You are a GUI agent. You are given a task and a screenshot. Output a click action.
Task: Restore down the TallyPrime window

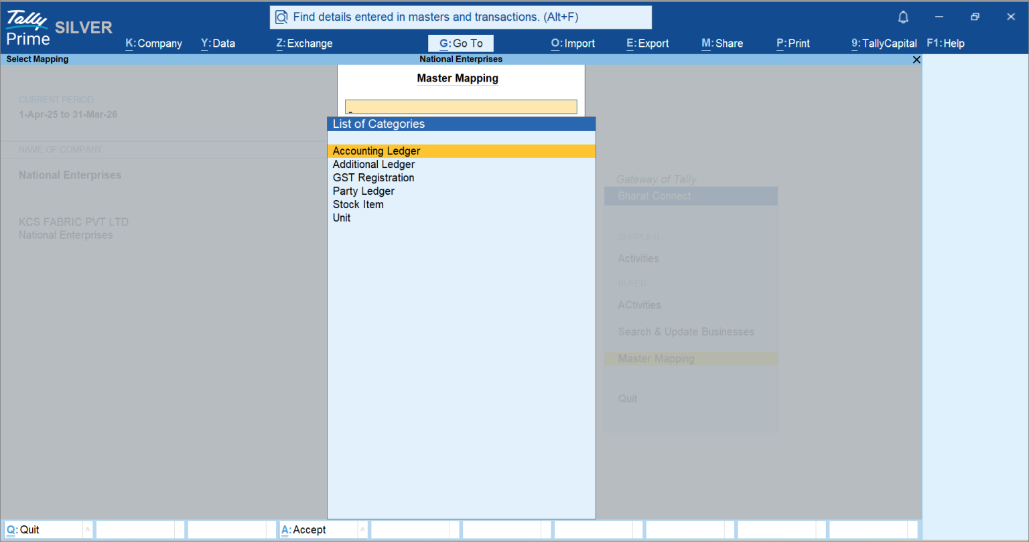[975, 17]
